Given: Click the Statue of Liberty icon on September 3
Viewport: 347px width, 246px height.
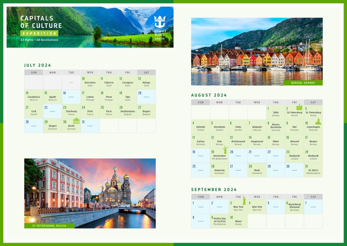Looking at the screenshot, I should pyautogui.click(x=244, y=200).
